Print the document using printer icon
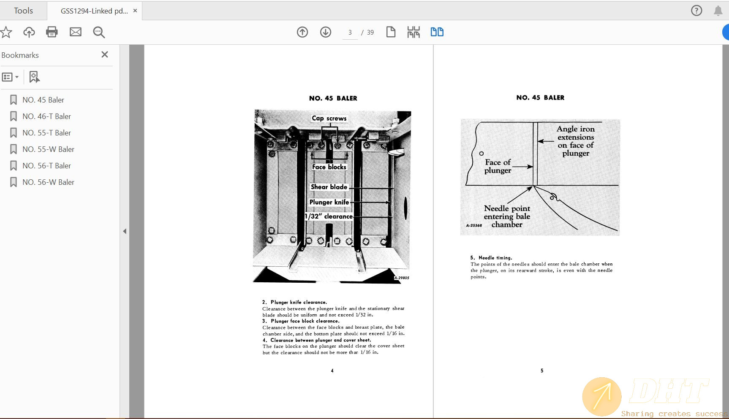This screenshot has height=419, width=729. click(52, 32)
